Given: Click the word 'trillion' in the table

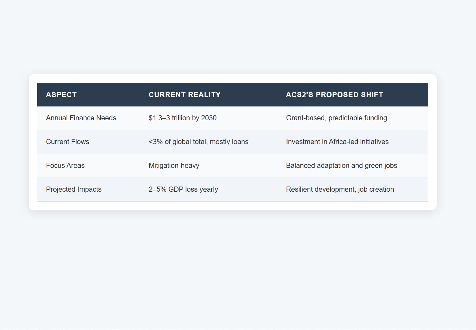Looking at the screenshot, I should pos(181,118).
